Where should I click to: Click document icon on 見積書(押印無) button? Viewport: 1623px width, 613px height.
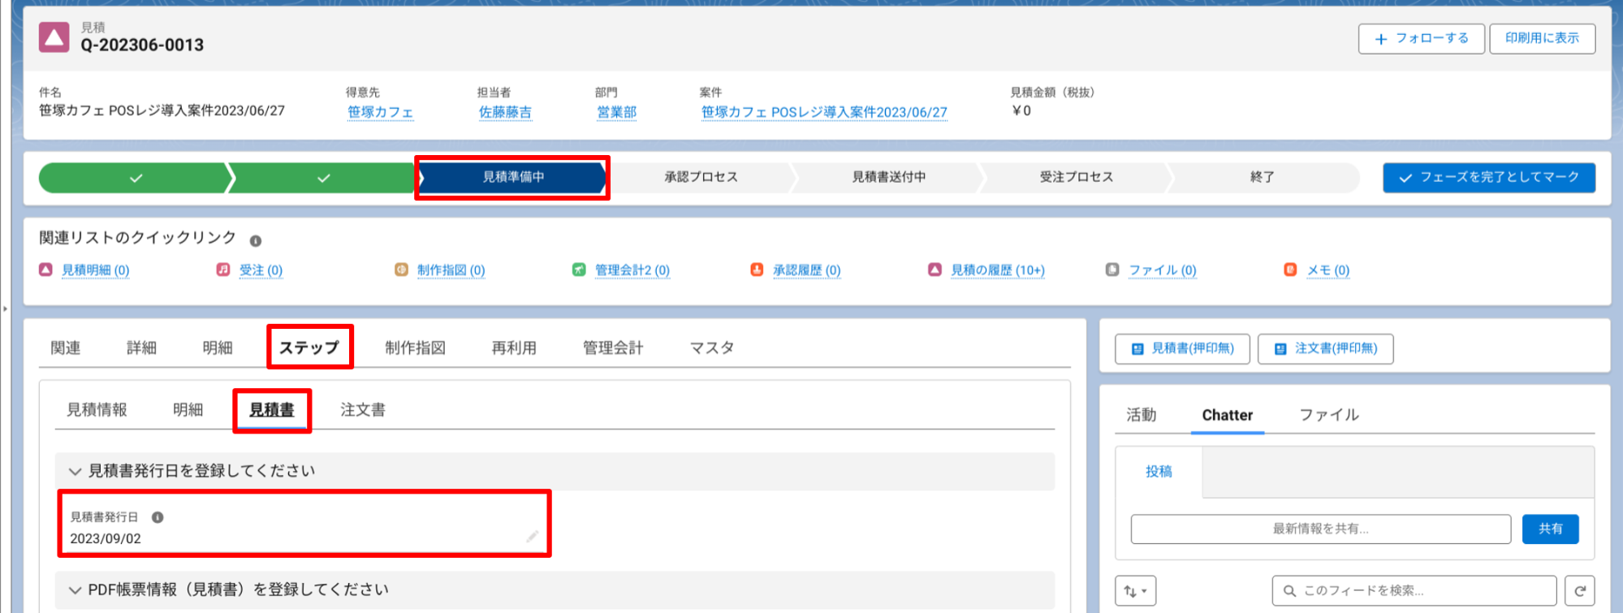tap(1137, 349)
